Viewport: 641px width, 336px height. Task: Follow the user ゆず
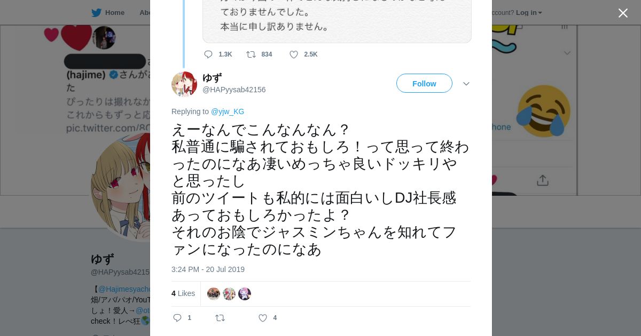tap(424, 84)
